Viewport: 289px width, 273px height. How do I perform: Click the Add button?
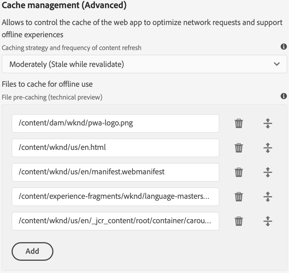[x=32, y=251]
